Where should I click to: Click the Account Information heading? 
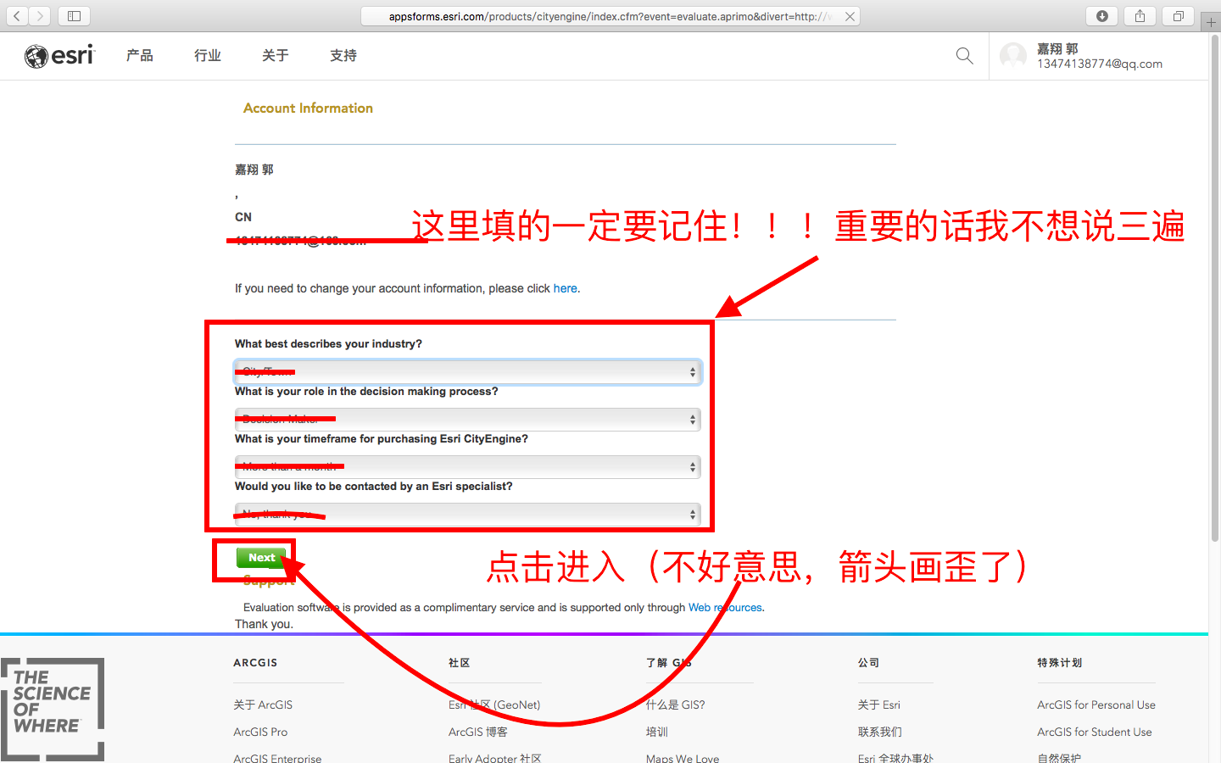click(308, 108)
